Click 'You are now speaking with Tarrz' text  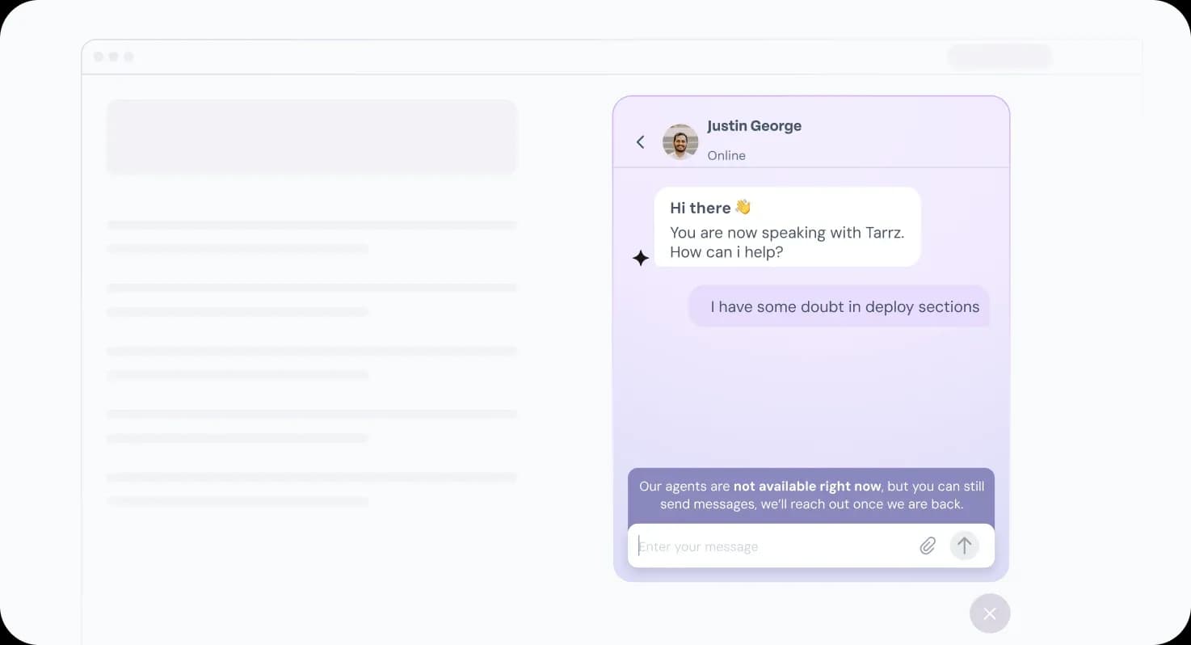pyautogui.click(x=786, y=233)
